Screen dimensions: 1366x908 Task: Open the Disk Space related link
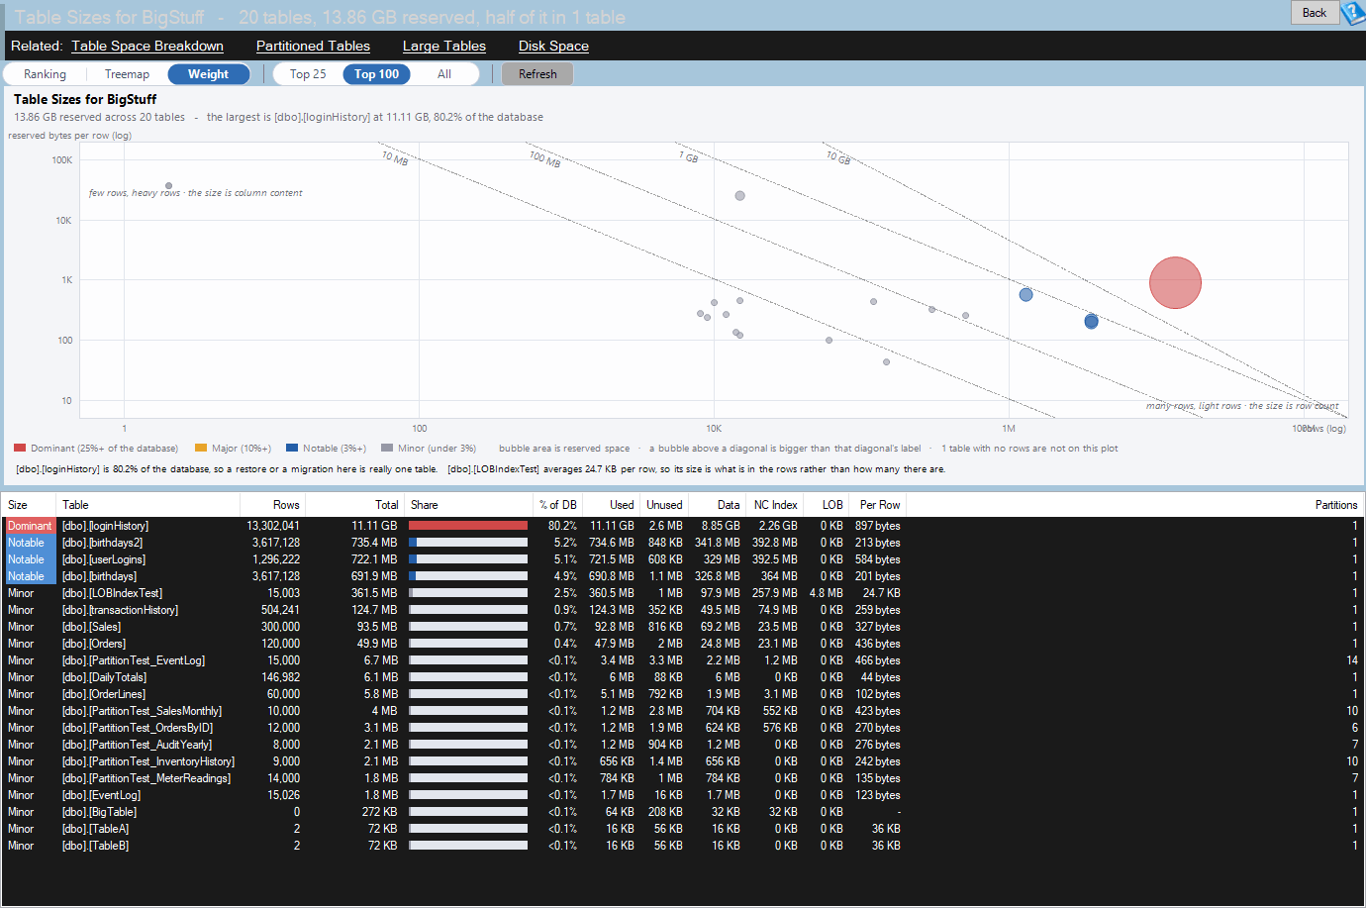click(553, 46)
